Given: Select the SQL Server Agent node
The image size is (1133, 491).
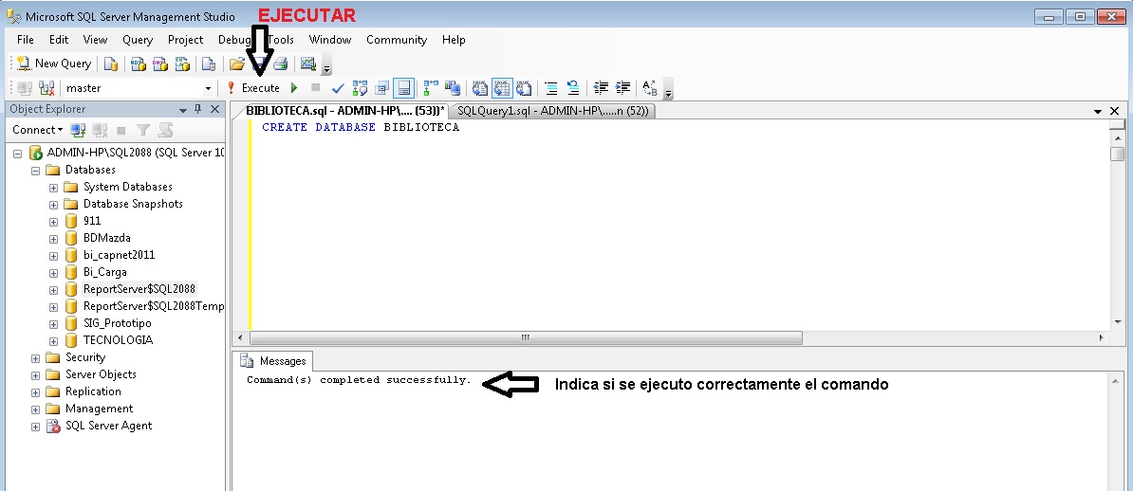Looking at the screenshot, I should tap(108, 426).
